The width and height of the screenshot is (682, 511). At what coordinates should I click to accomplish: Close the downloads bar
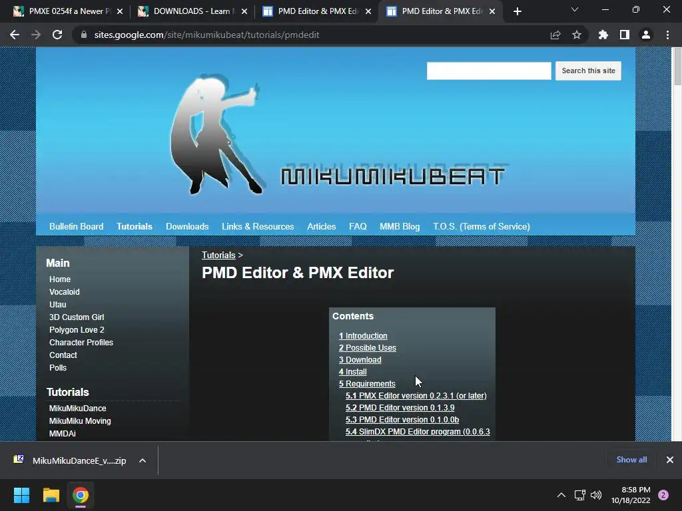tap(670, 459)
